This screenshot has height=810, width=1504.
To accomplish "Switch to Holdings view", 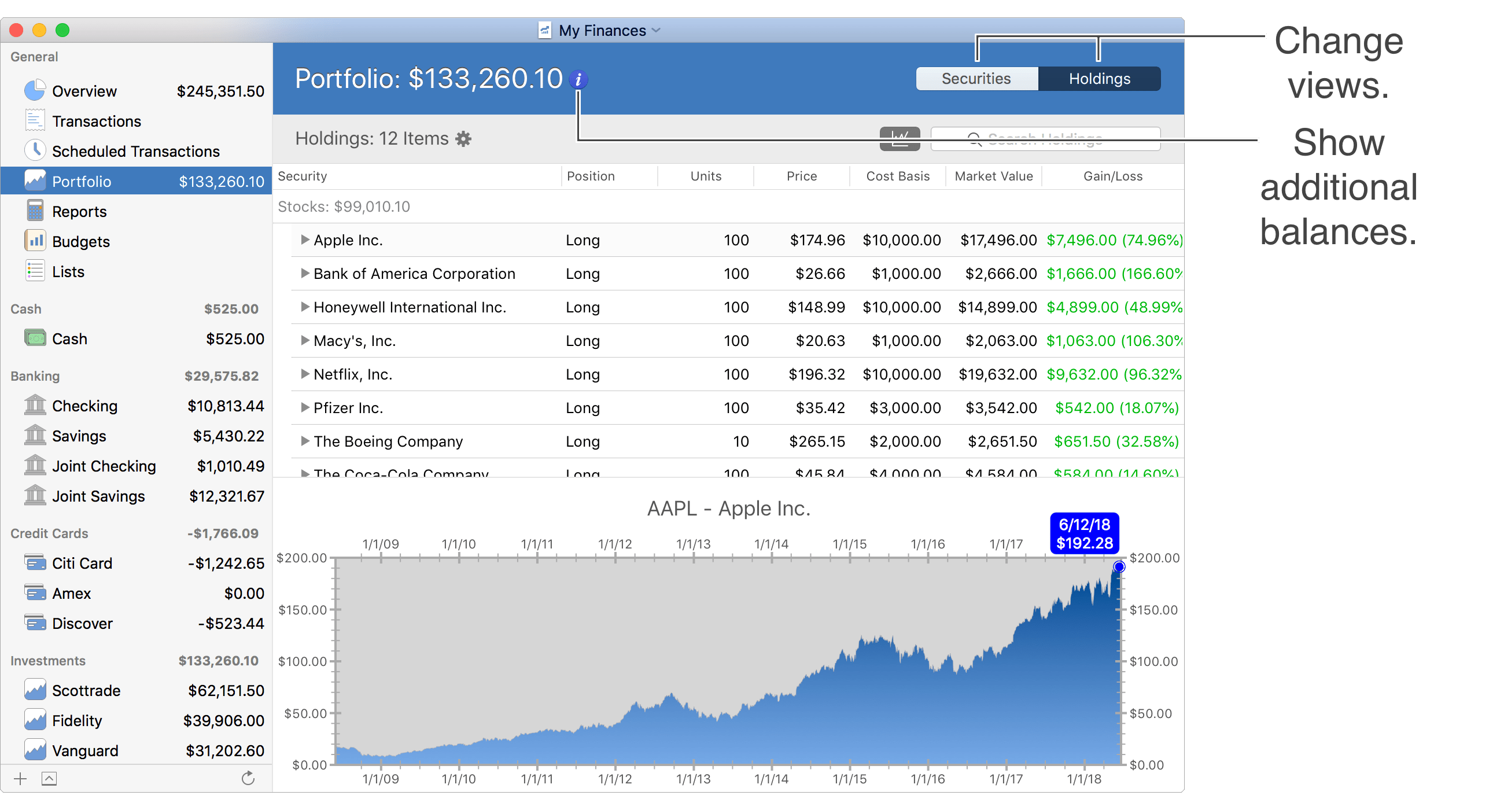I will tap(1099, 79).
